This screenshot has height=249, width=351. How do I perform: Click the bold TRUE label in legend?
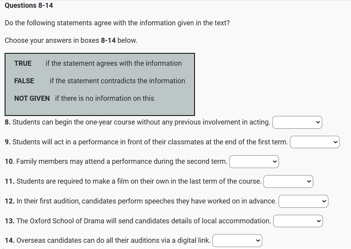click(x=23, y=63)
